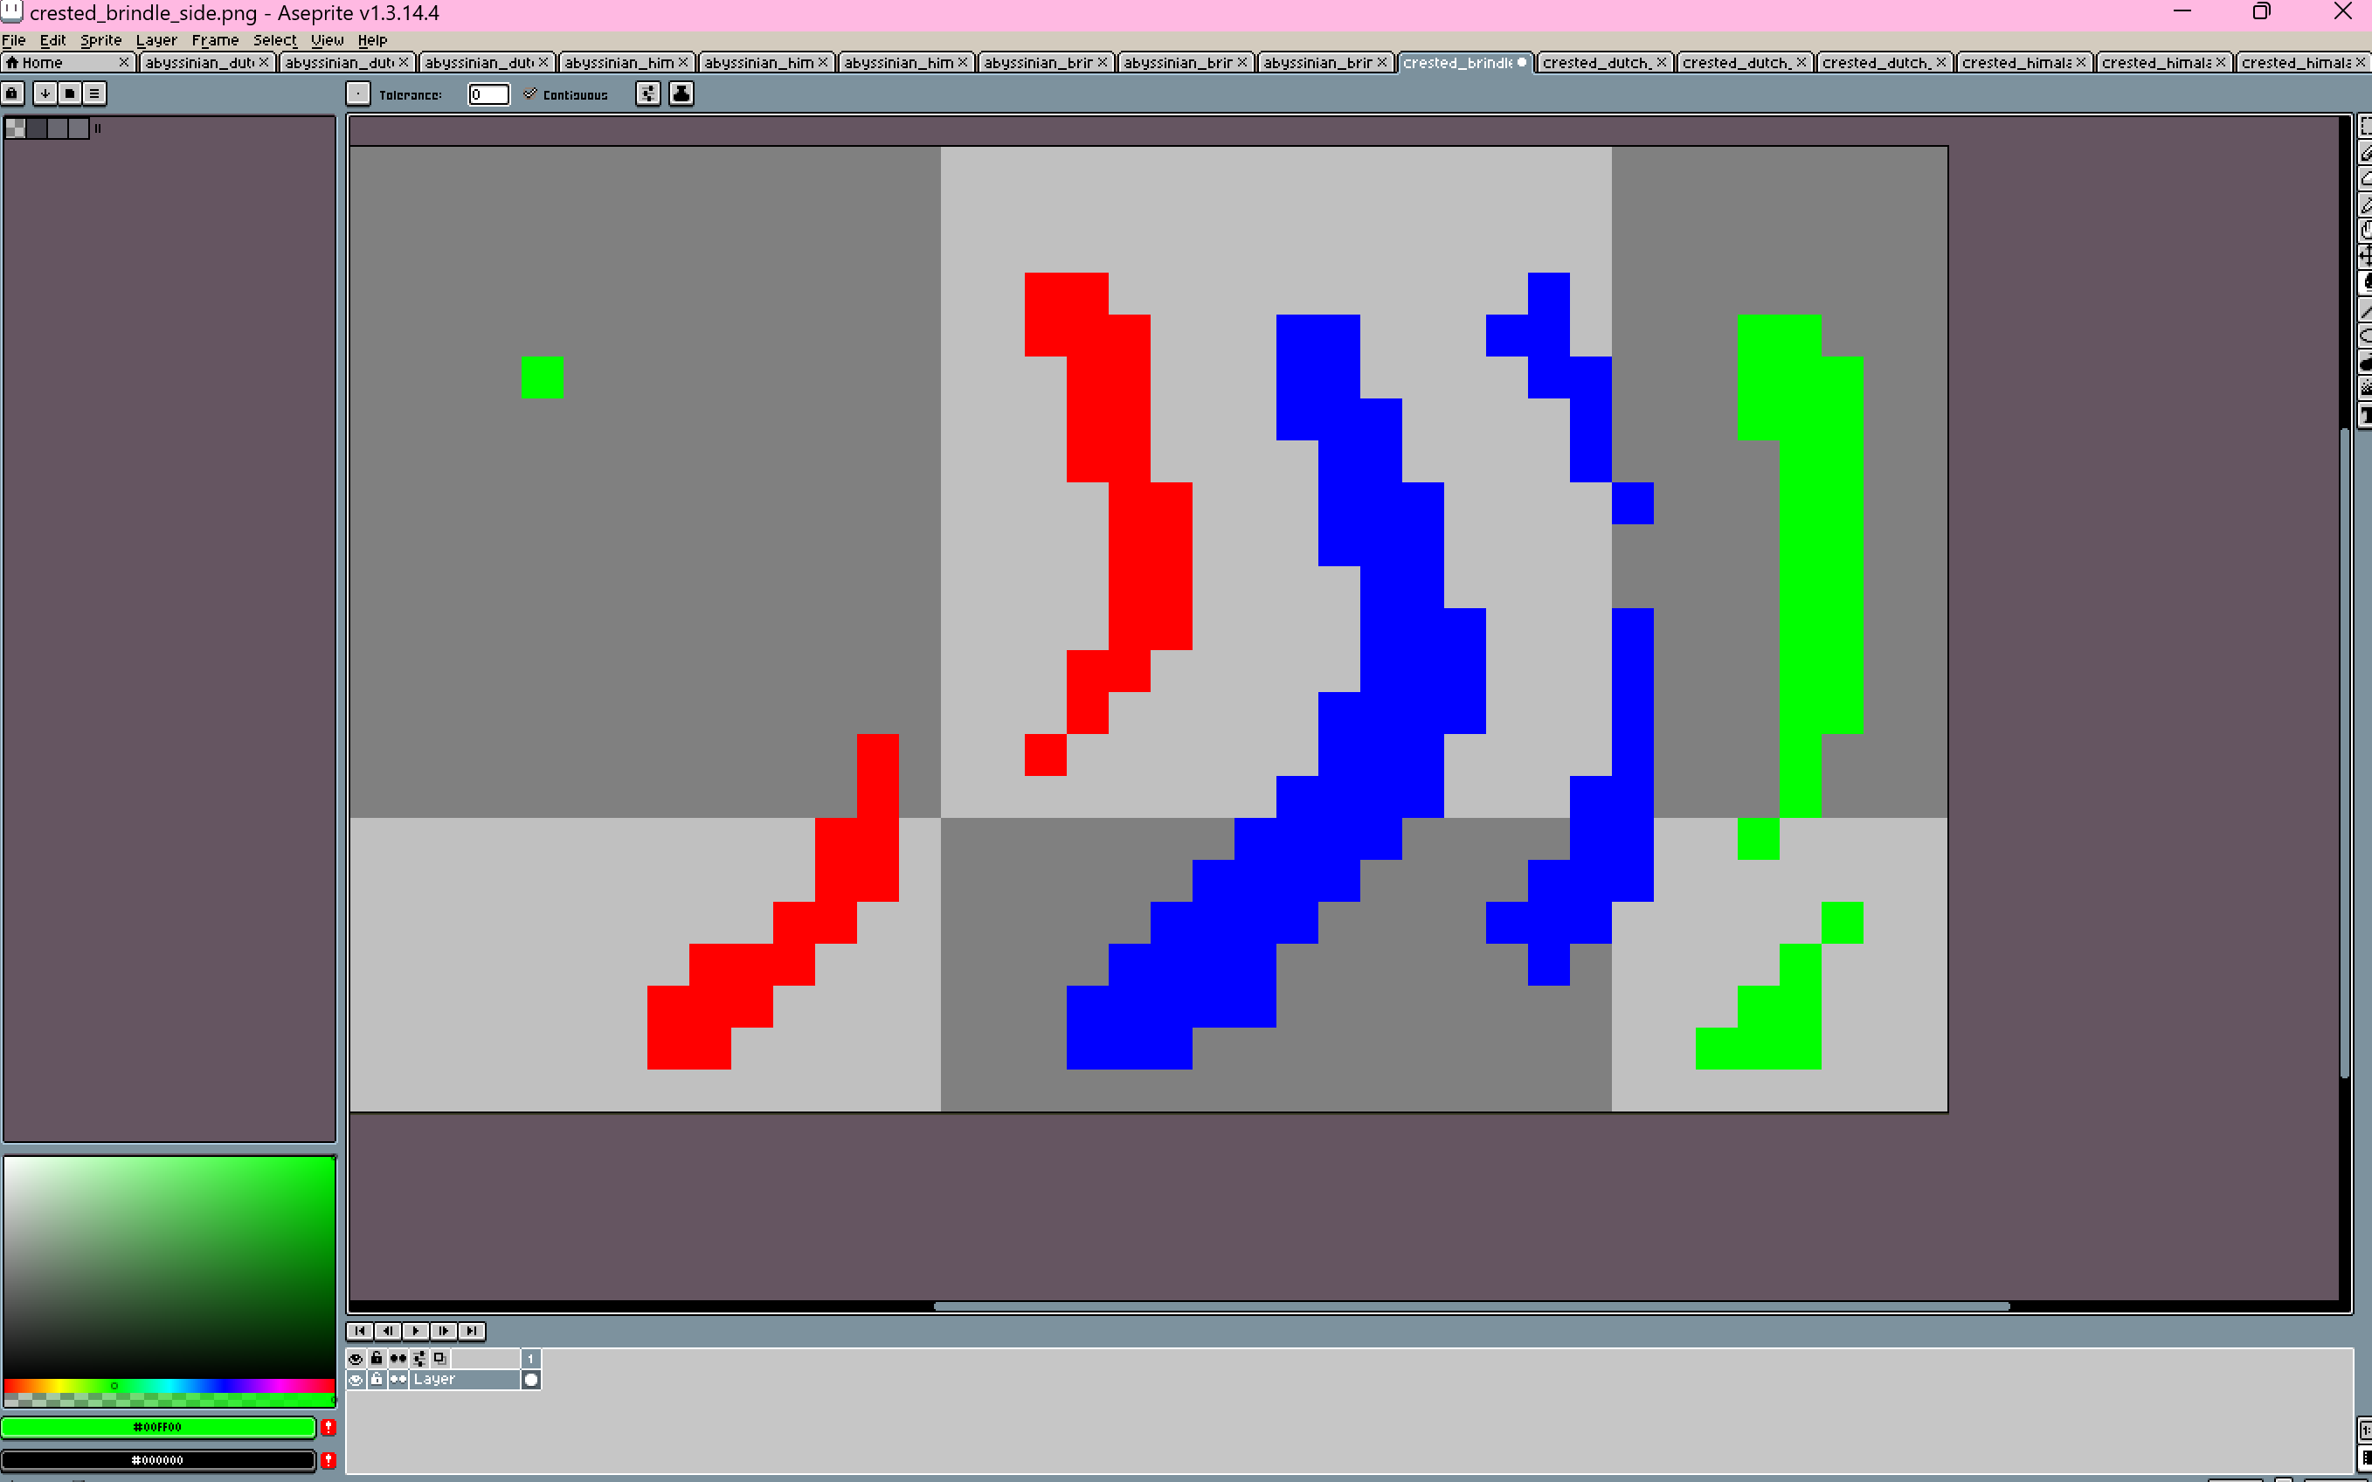The height and width of the screenshot is (1482, 2372).
Task: Hide the 'Layer' layer using its eye icon
Action: [x=356, y=1379]
